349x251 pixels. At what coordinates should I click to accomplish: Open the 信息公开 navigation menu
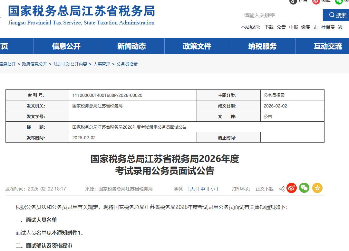tap(66, 46)
